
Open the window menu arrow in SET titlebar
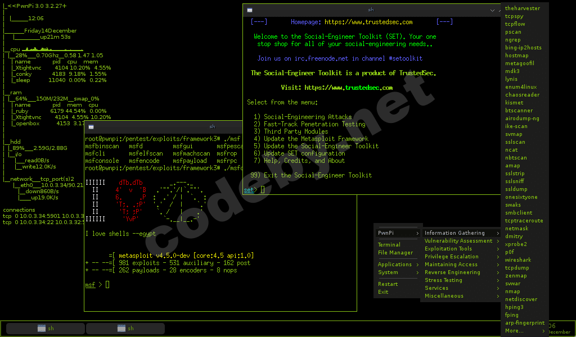click(492, 10)
